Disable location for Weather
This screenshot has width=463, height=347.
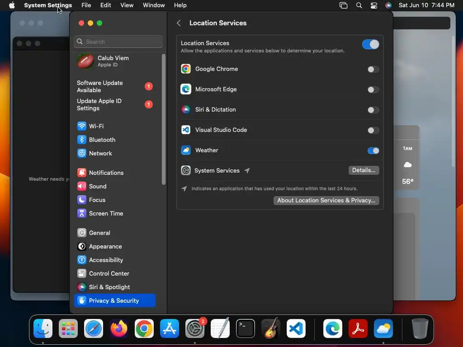373,151
